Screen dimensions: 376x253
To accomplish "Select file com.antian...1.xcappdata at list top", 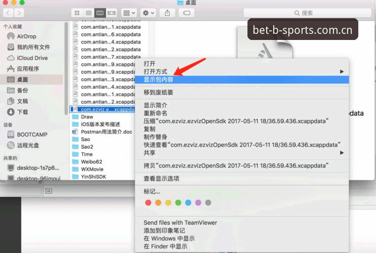I will pyautogui.click(x=108, y=27).
